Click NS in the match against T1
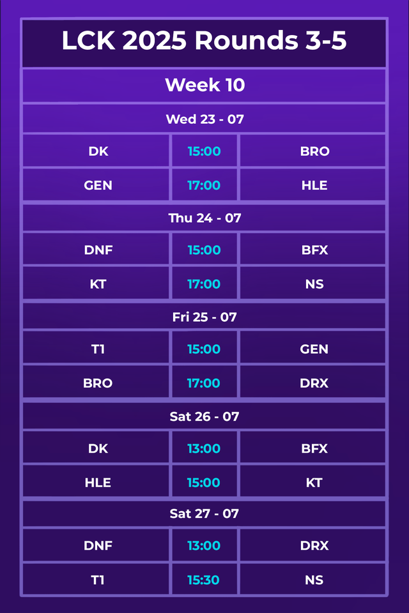 point(314,580)
